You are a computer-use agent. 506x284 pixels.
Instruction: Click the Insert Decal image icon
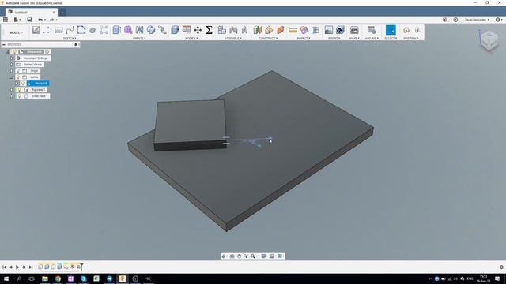pos(329,30)
